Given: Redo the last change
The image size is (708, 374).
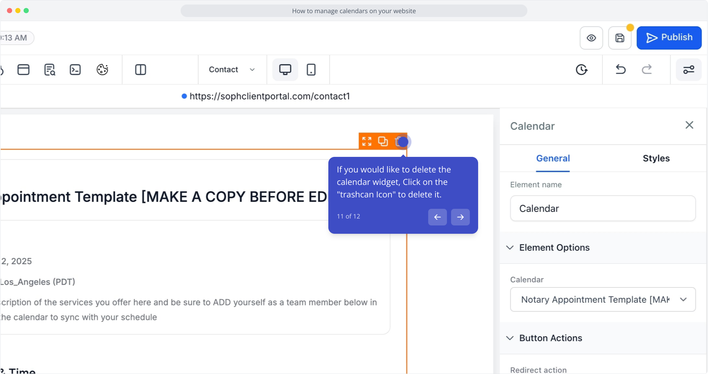Looking at the screenshot, I should [x=647, y=70].
